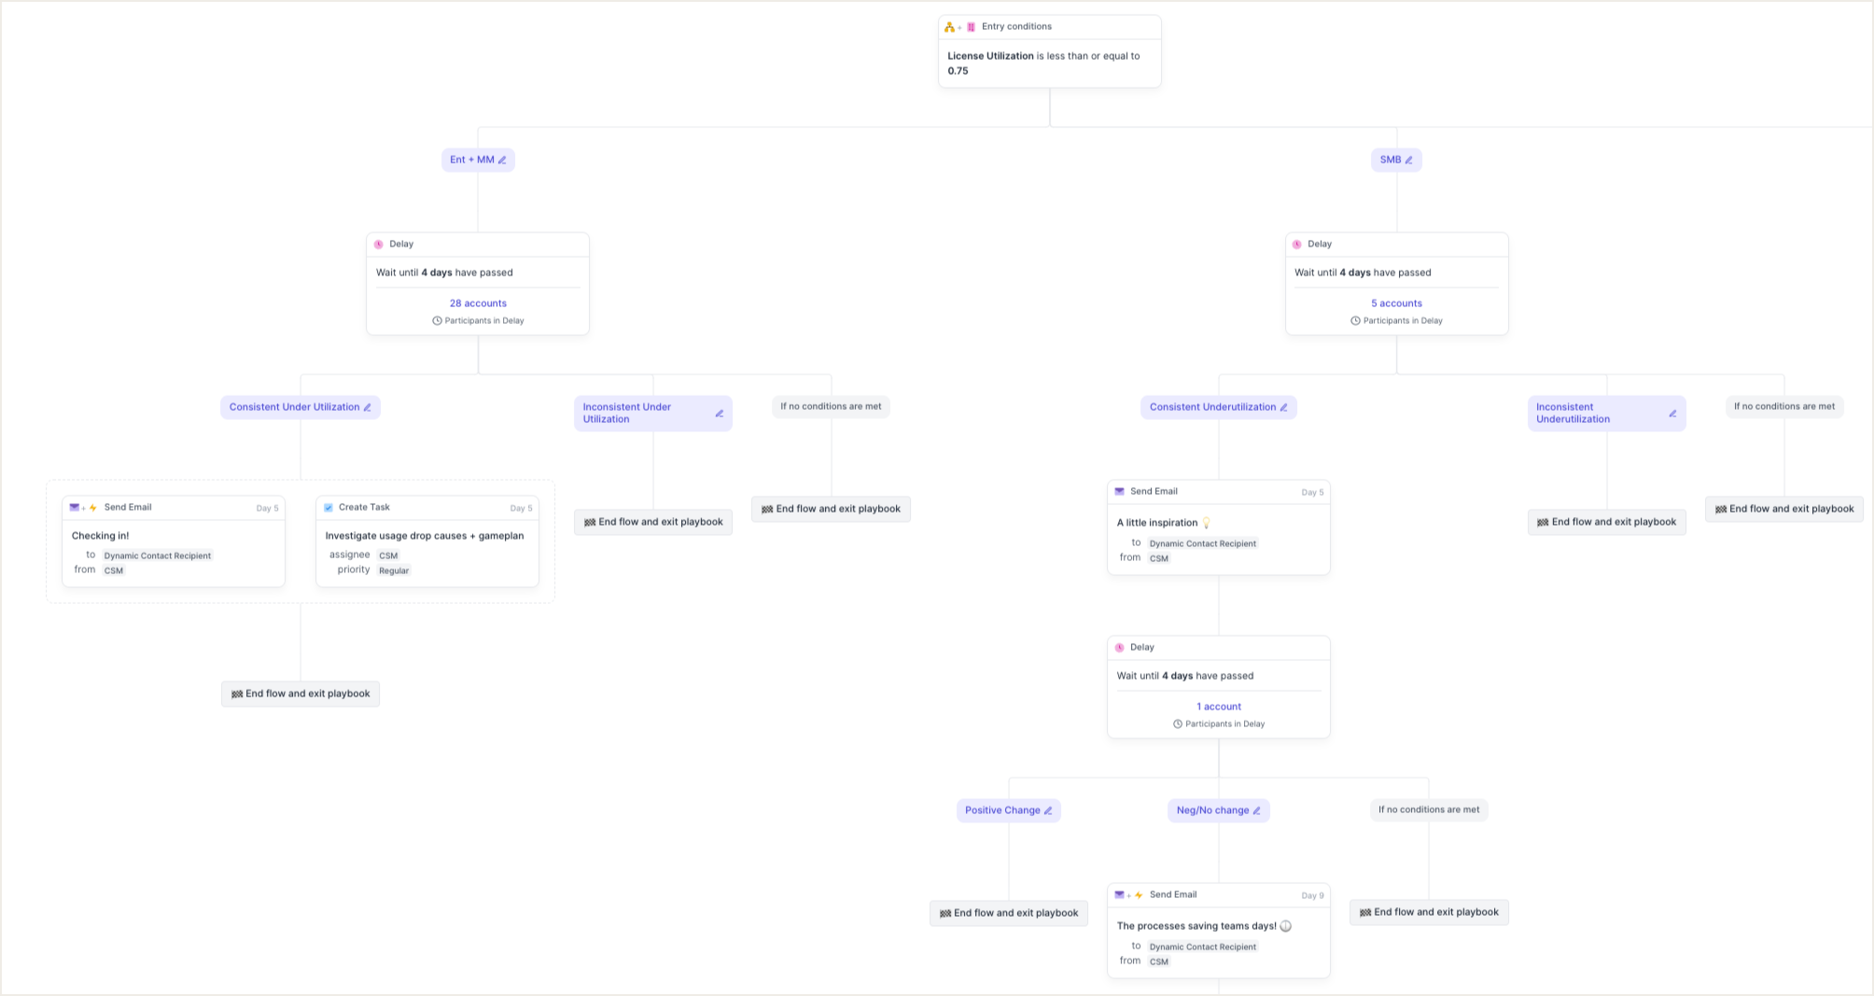Viewport: 1874px width, 996px height.
Task: Edit Inconsistent Underutilization using pencil icon
Action: [1672, 414]
